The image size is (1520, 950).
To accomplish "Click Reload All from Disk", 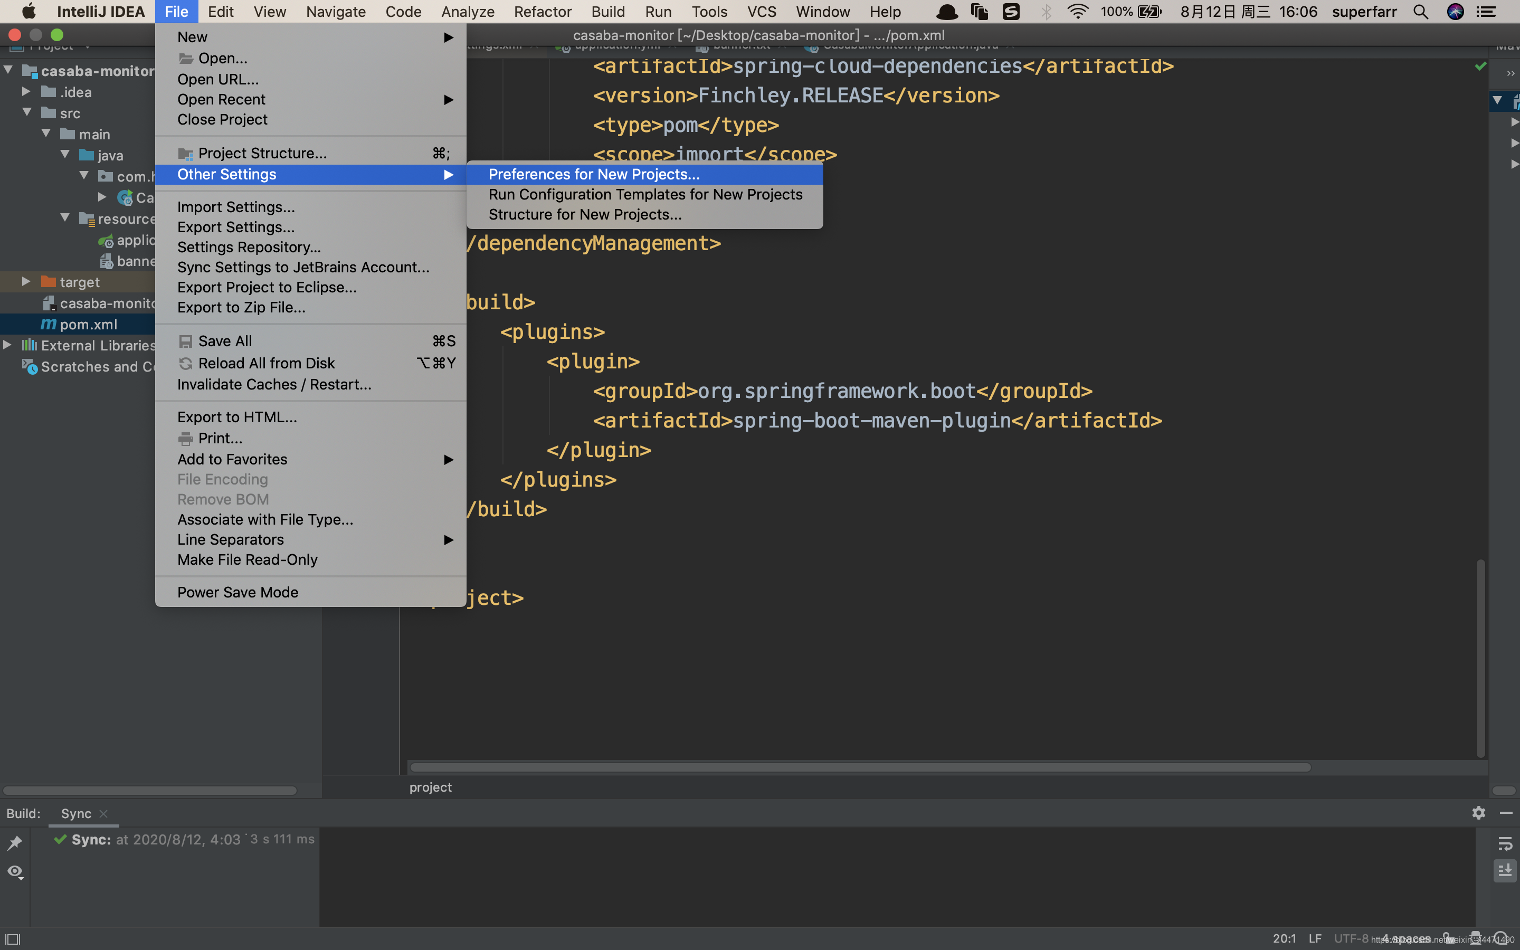I will coord(267,363).
